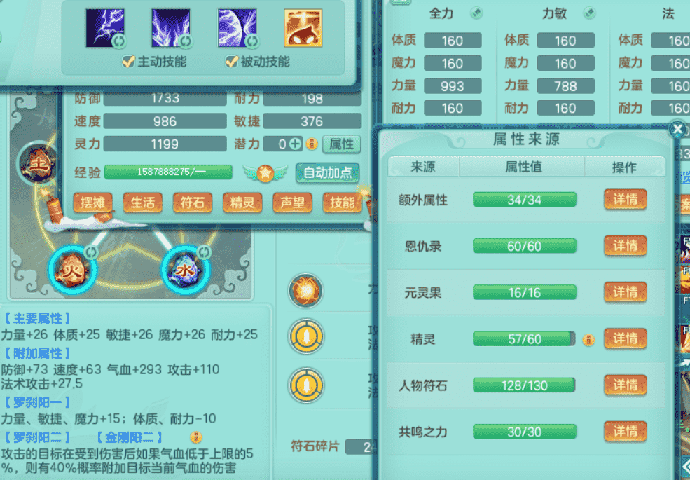This screenshot has width=690, height=480.
Task: Click the eraser icon beside 全力
Action: (476, 13)
